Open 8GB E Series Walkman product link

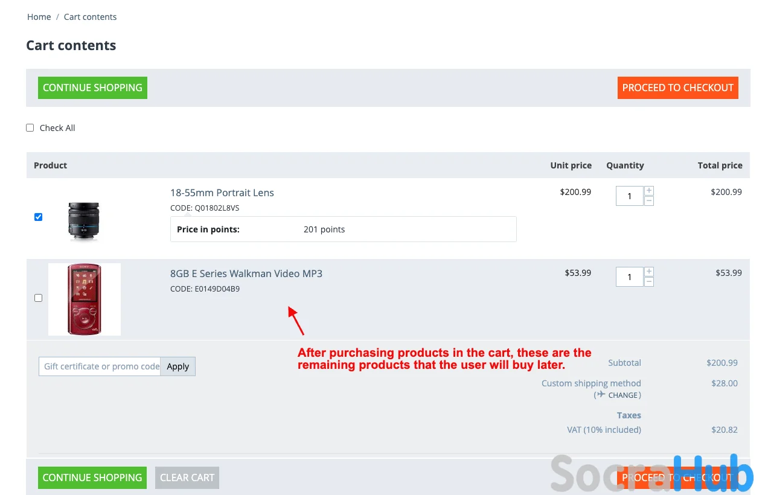(246, 273)
